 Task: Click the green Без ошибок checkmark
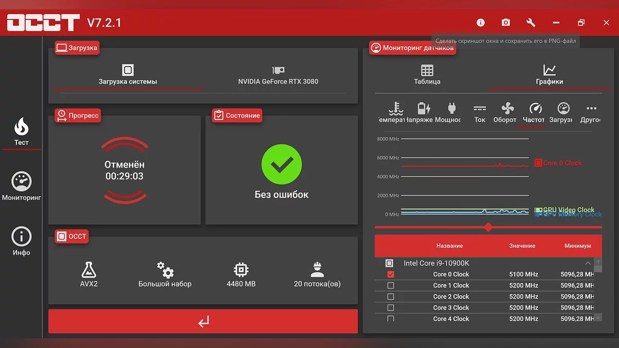pyautogui.click(x=281, y=164)
